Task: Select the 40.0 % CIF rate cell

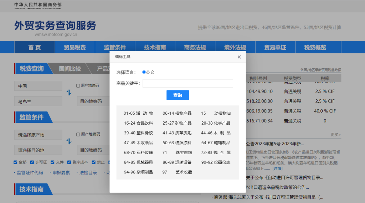Action: click(x=325, y=111)
